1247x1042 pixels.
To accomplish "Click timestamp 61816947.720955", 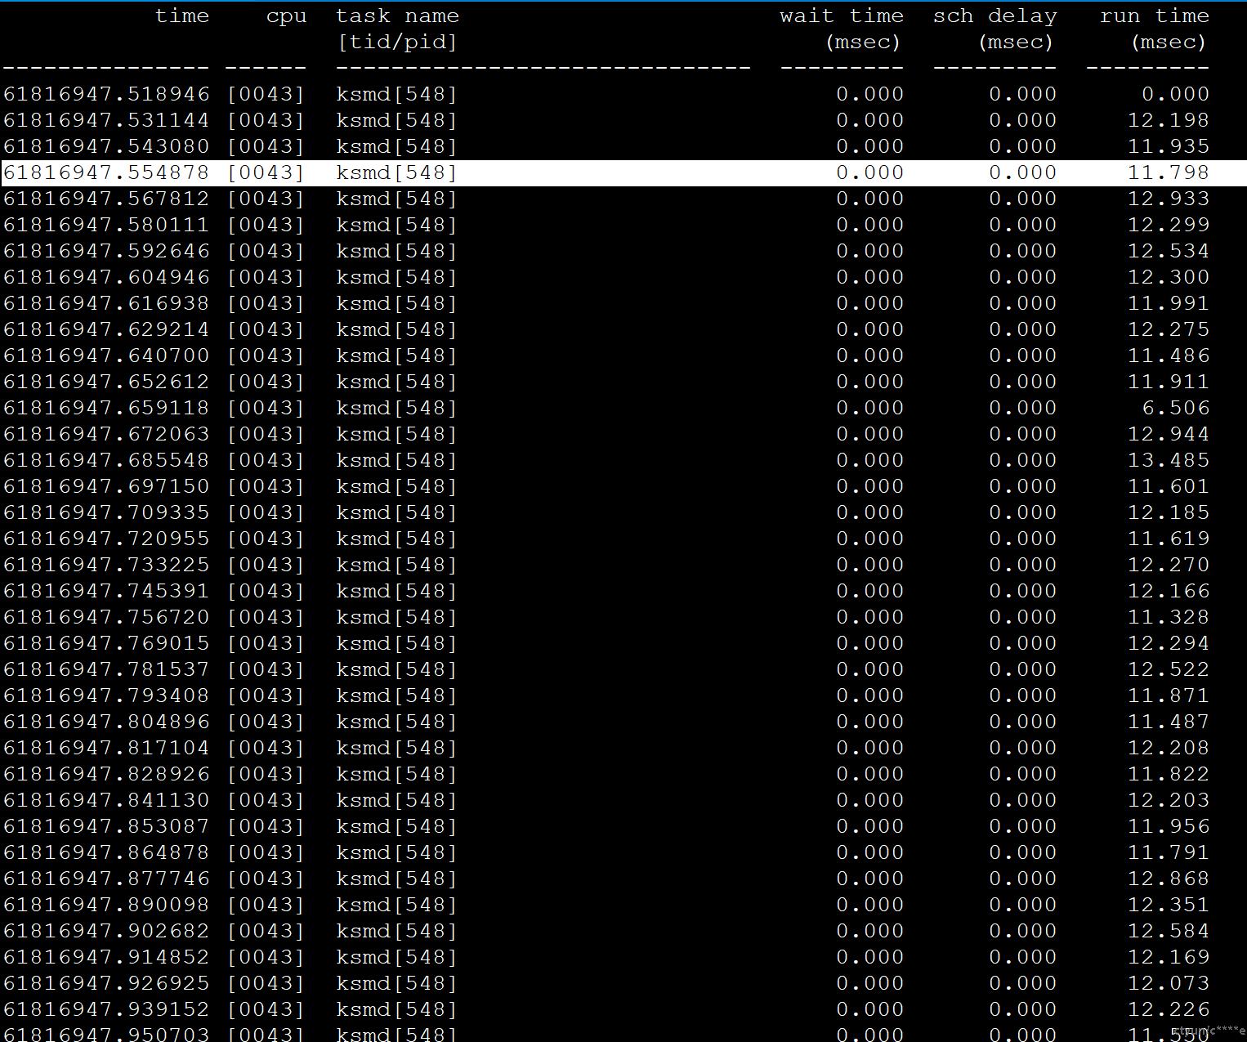I will [106, 539].
